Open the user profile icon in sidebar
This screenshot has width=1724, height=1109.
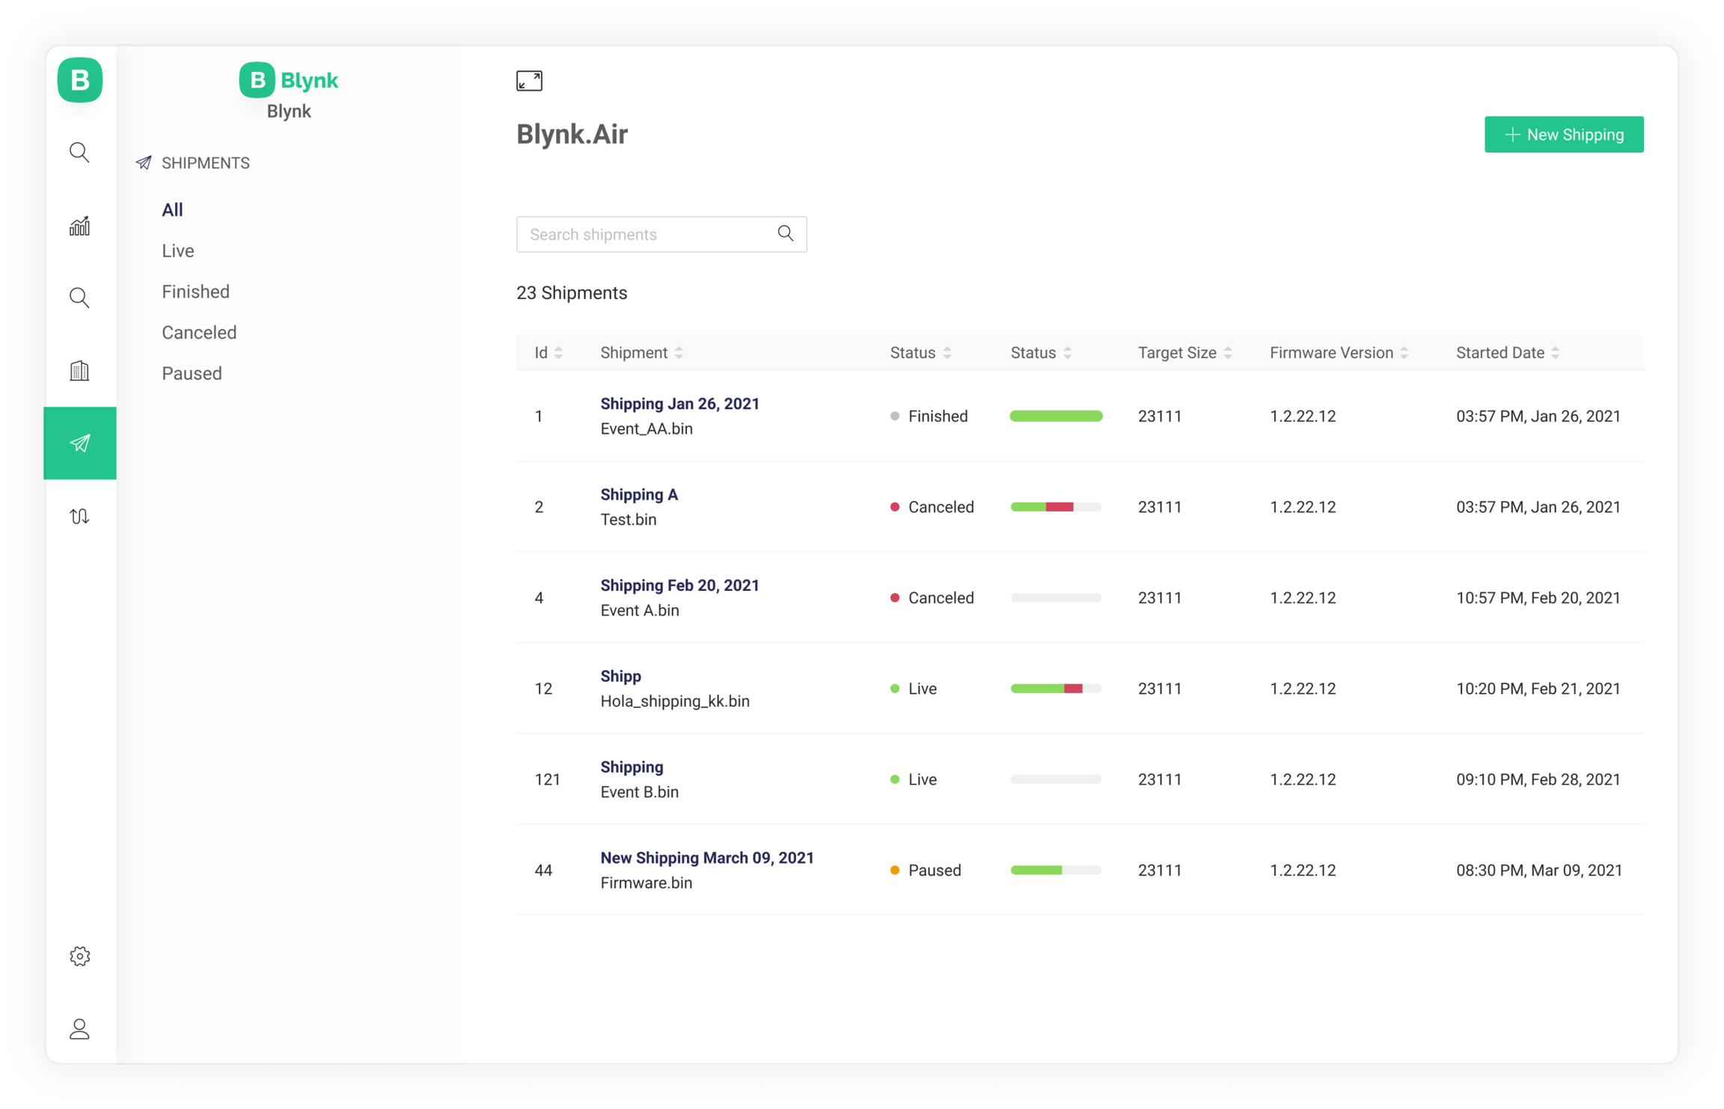pyautogui.click(x=79, y=1029)
